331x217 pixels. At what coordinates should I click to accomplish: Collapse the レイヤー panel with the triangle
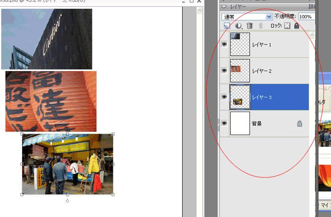pyautogui.click(x=224, y=7)
